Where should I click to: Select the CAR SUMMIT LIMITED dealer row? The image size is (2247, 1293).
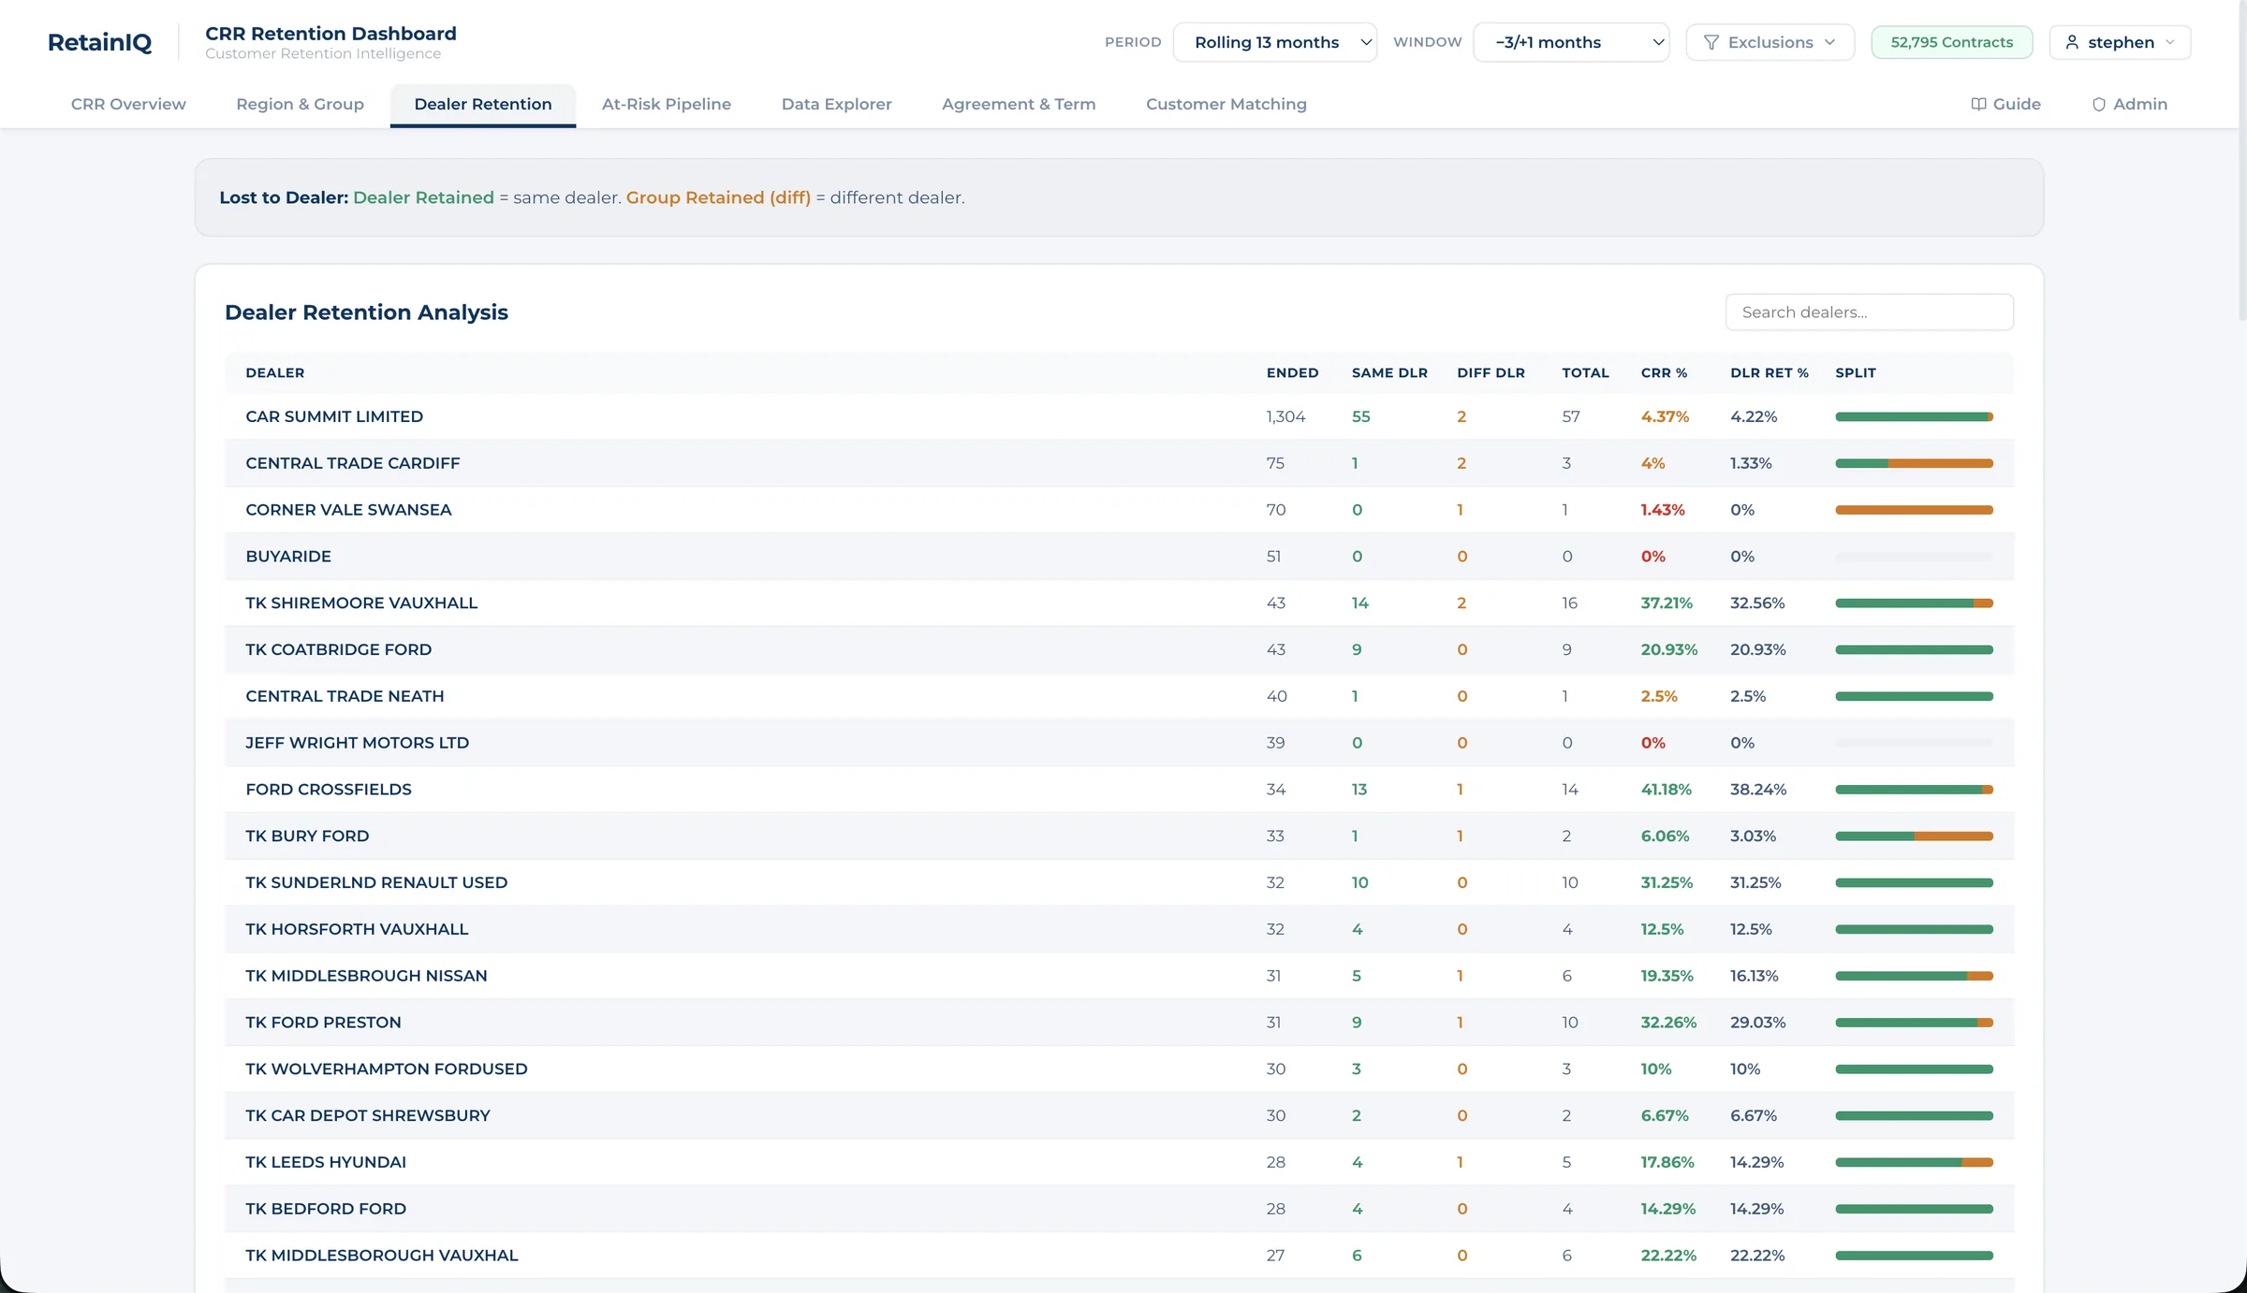[1119, 416]
